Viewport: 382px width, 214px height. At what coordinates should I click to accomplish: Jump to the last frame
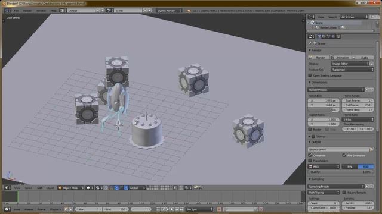(x=181, y=209)
